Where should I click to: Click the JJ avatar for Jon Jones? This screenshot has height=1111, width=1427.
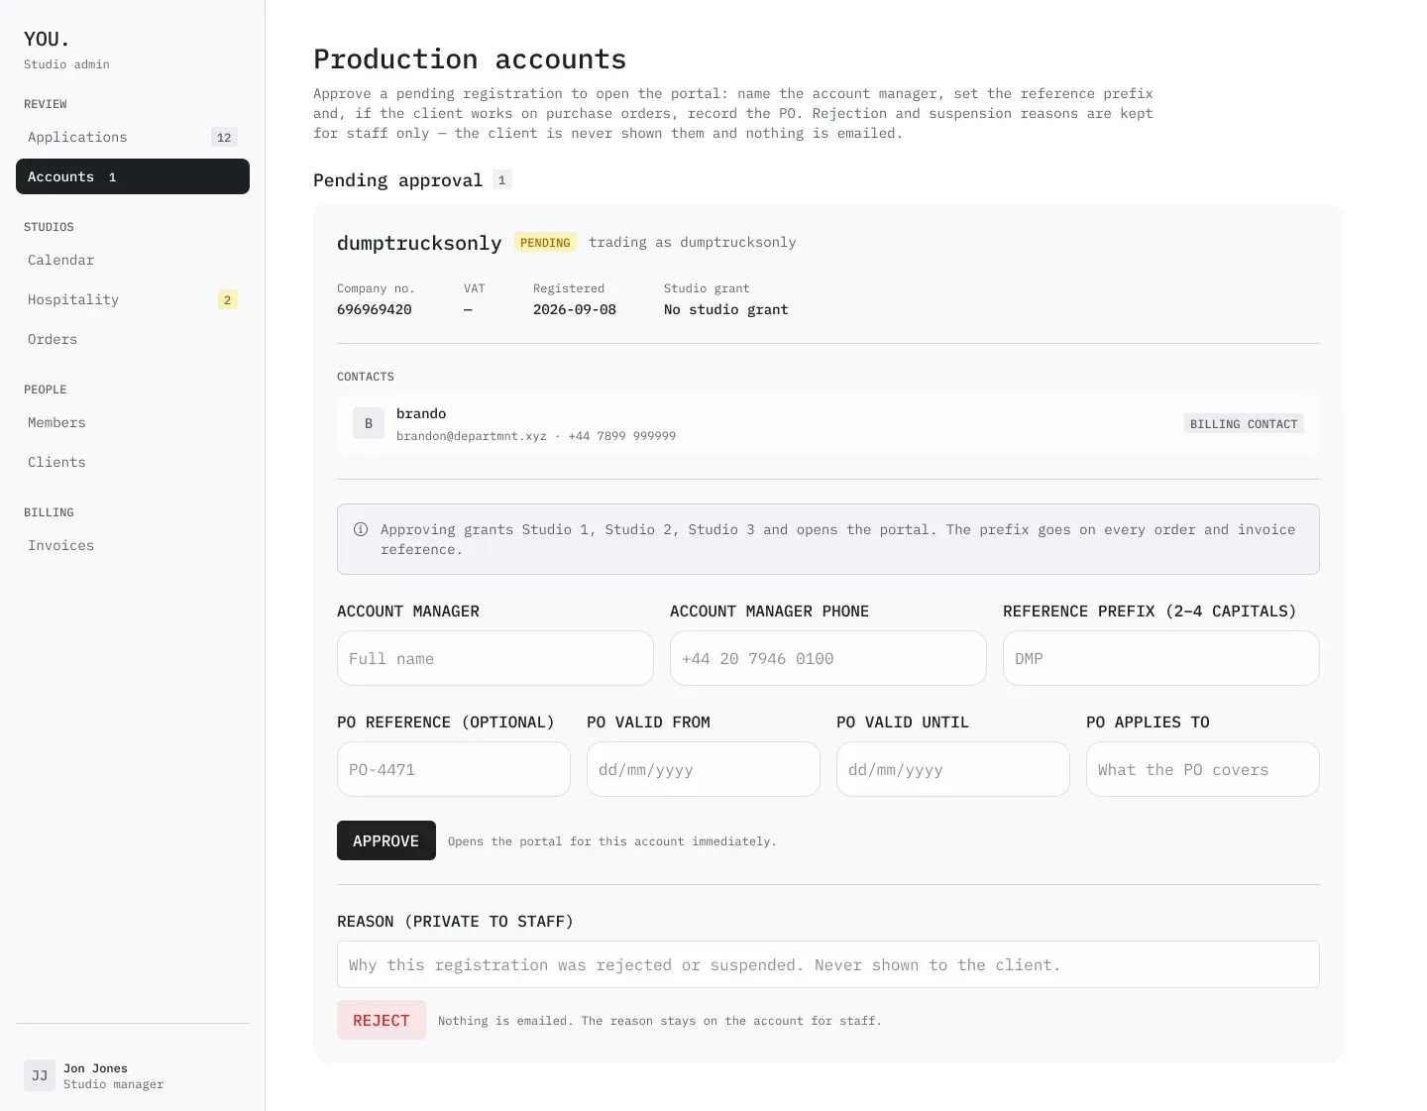[x=40, y=1075]
